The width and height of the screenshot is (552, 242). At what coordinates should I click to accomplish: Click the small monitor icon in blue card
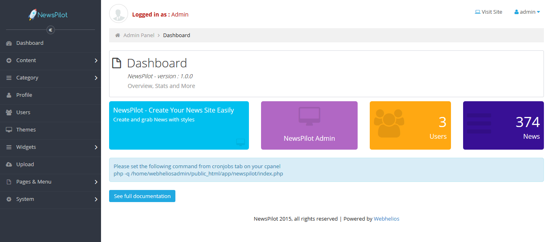pyautogui.click(x=240, y=142)
